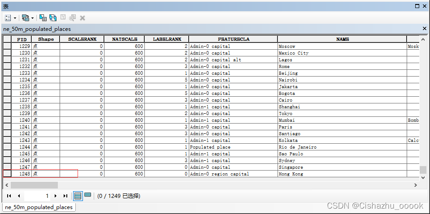The image size is (430, 214).
Task: Click the NAME column header
Action: click(x=342, y=39)
